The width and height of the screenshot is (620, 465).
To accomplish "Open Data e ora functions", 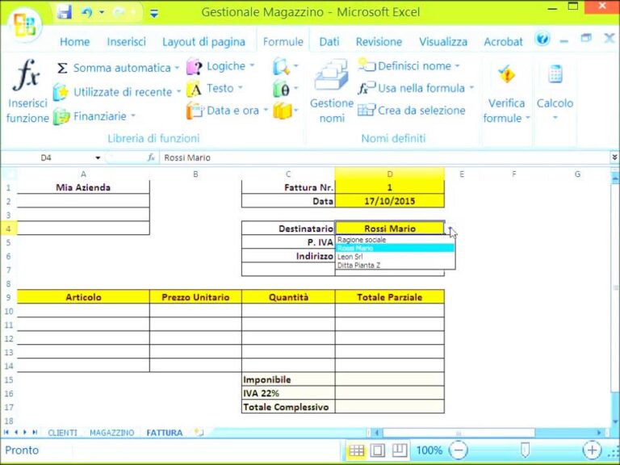I will (227, 111).
